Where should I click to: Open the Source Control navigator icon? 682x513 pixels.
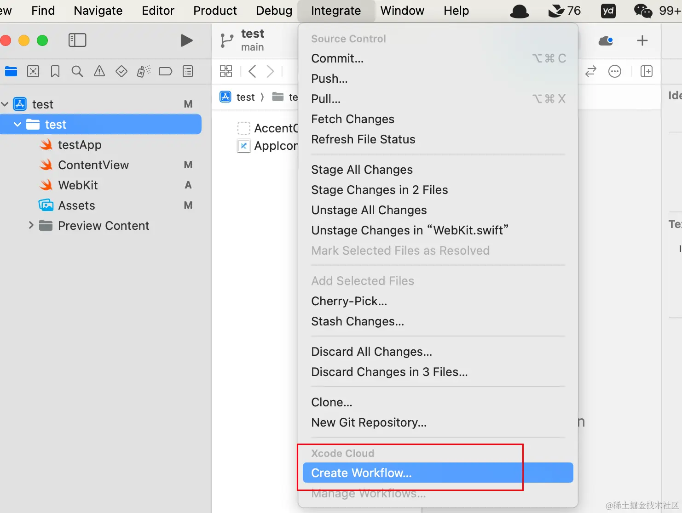click(33, 71)
